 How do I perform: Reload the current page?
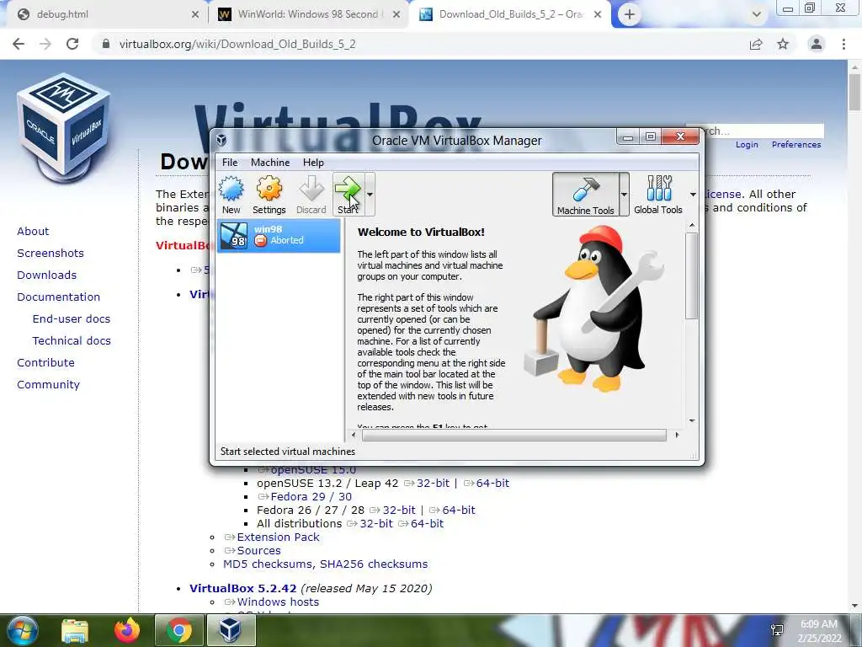72,44
